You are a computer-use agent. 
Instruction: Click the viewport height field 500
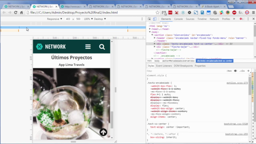click(x=78, y=19)
